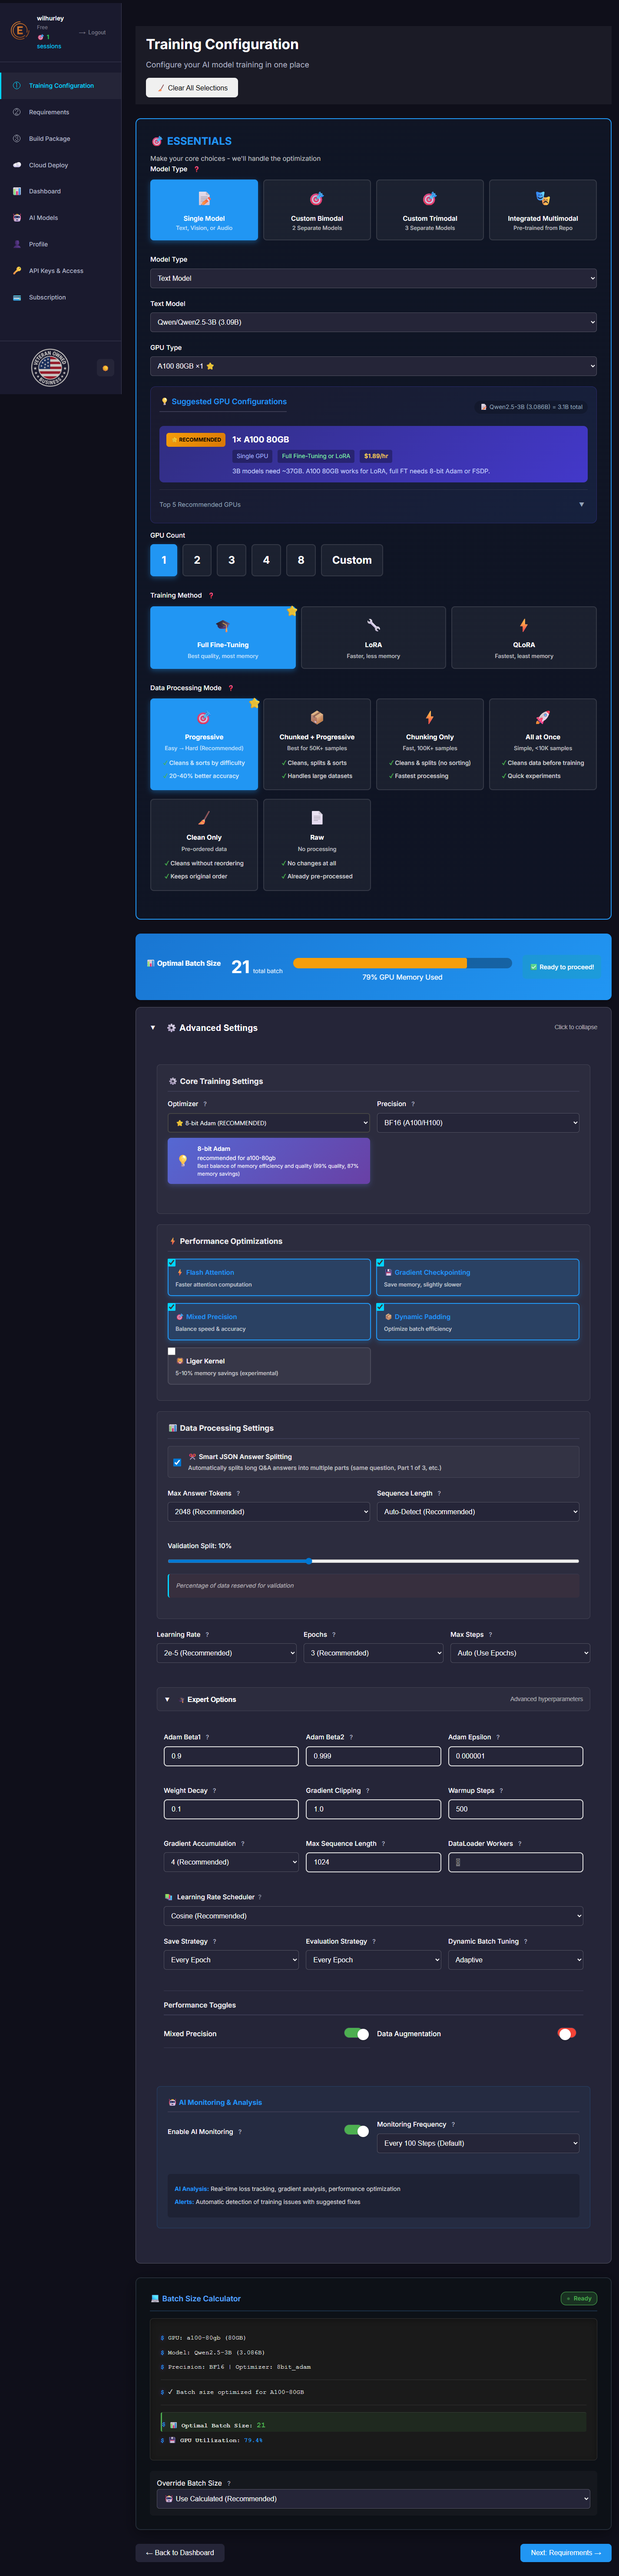Open the Learning Rate Scheduler dropdown
The width and height of the screenshot is (619, 2576).
373,1916
